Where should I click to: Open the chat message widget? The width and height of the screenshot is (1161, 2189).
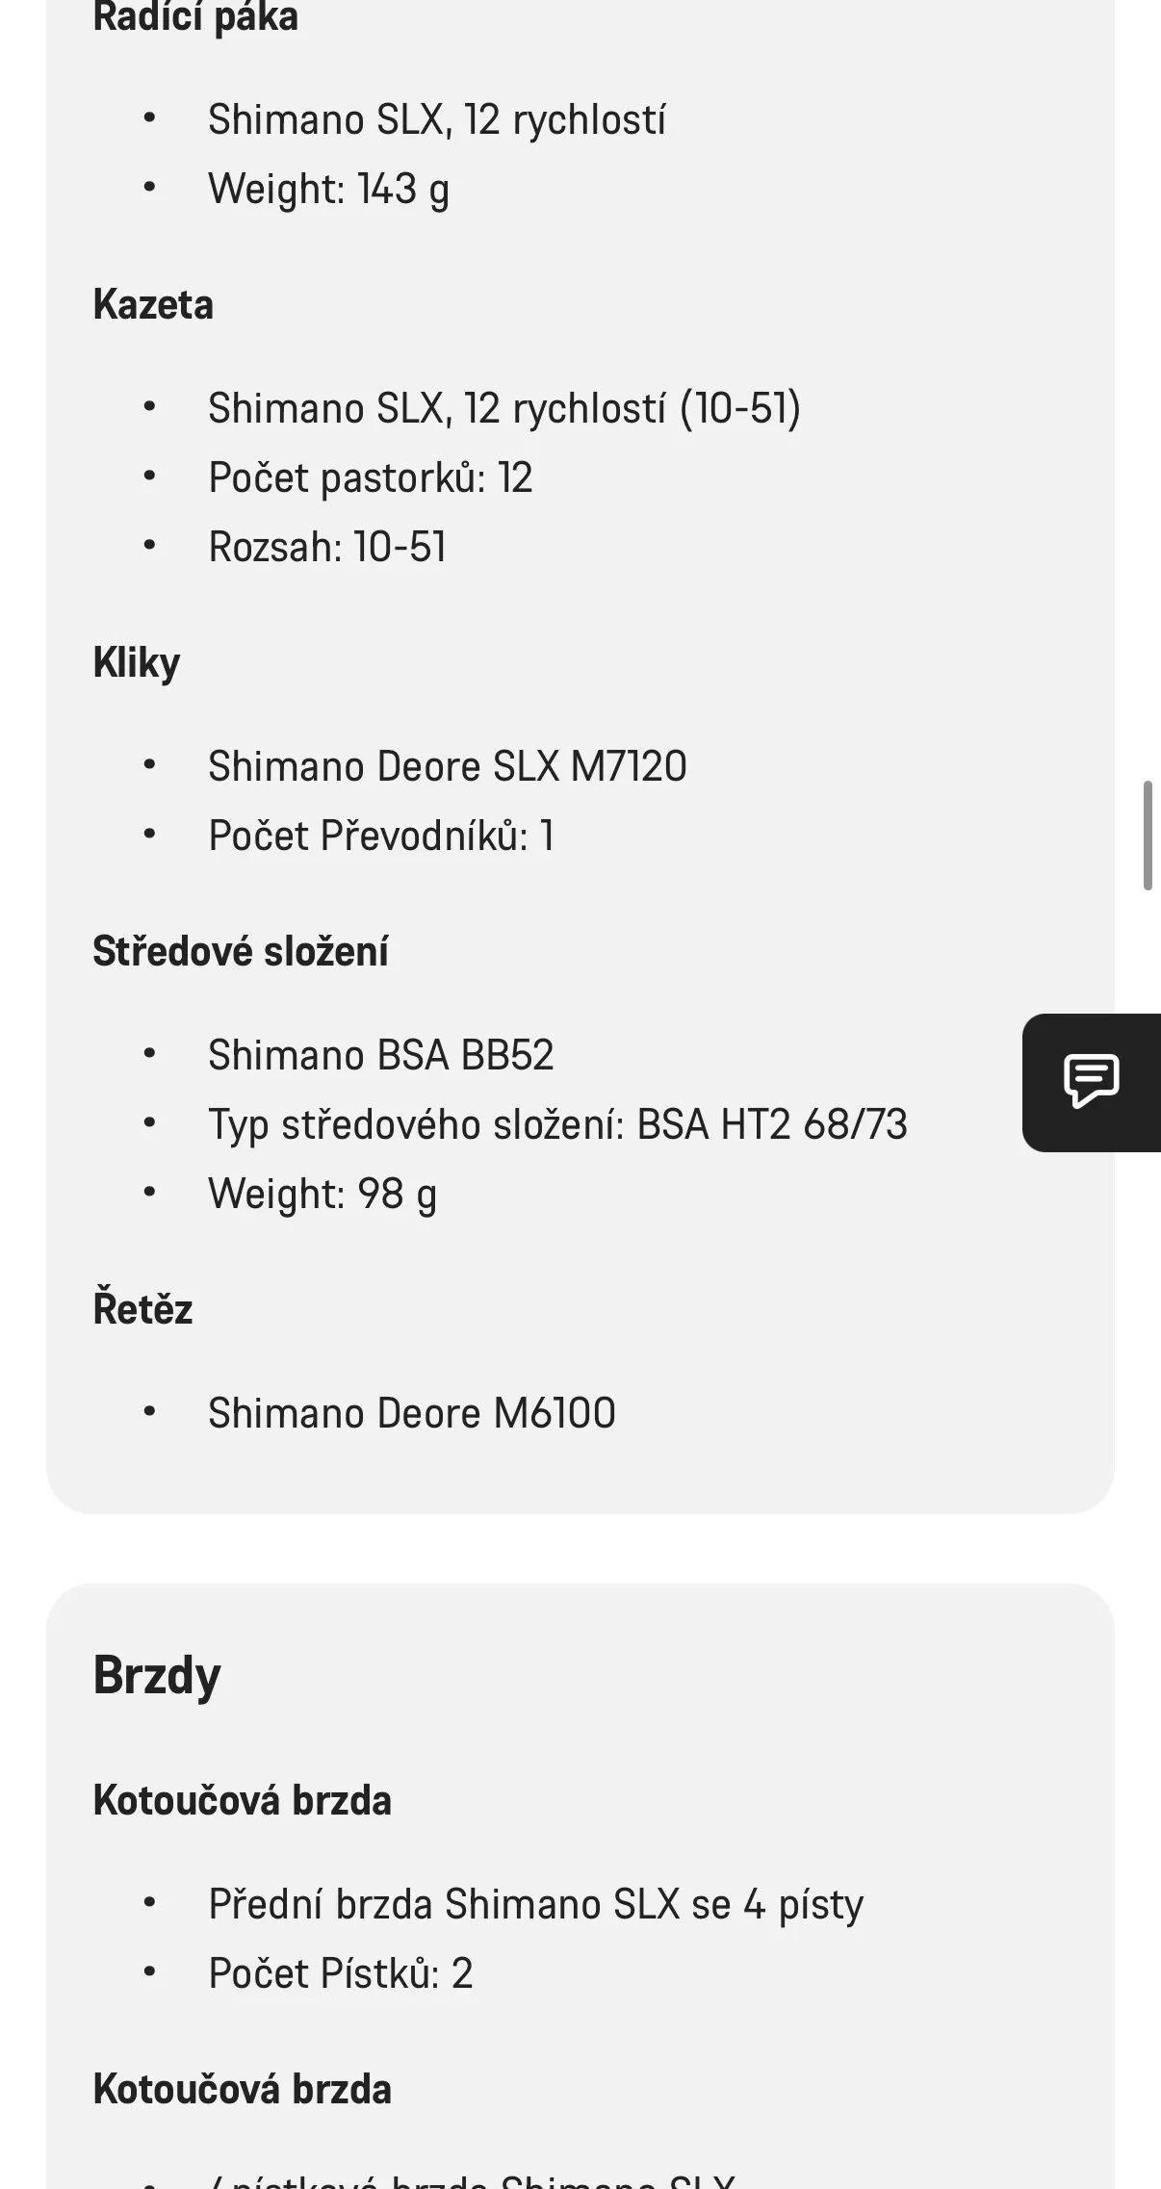pos(1091,1082)
